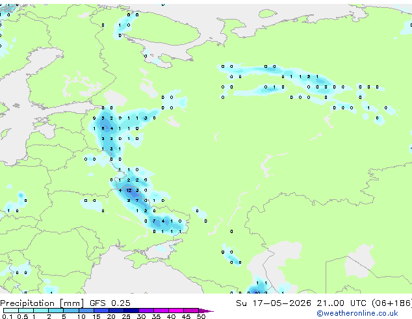
Task: Open the weatheronline.co.uk copyright link
Action: tap(357, 313)
